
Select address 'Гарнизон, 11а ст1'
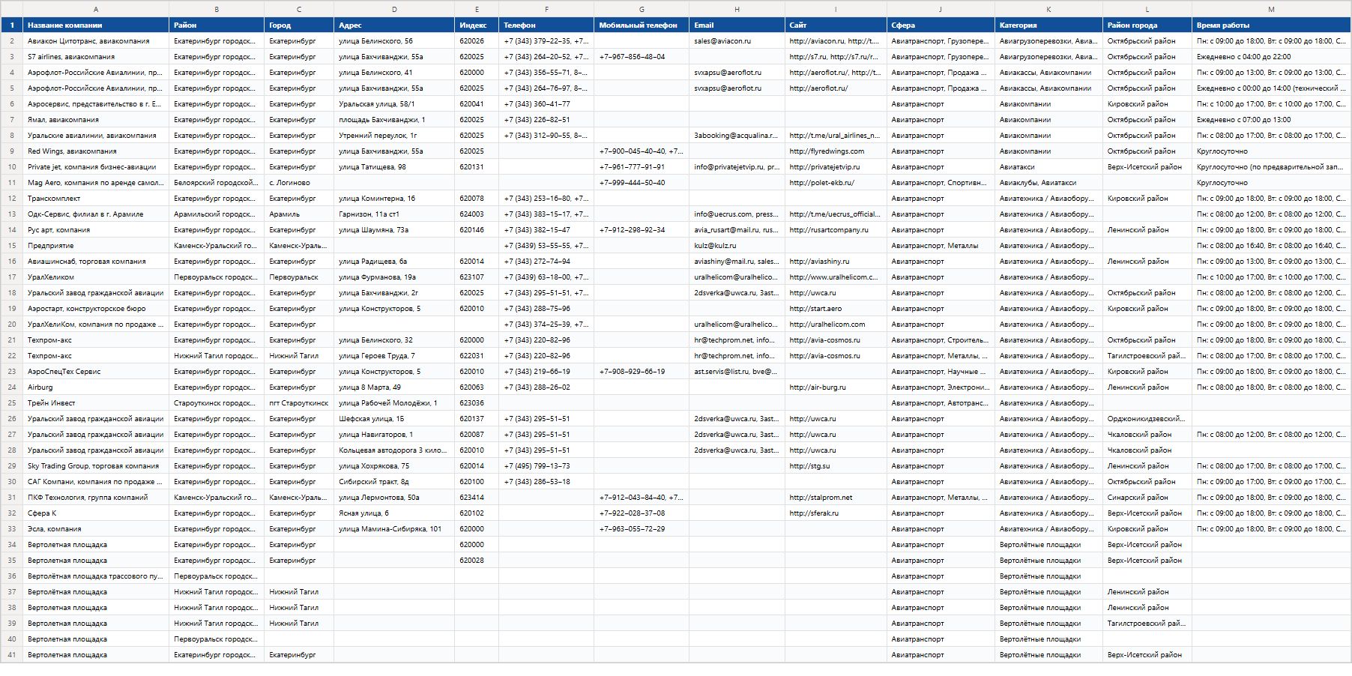(x=394, y=214)
